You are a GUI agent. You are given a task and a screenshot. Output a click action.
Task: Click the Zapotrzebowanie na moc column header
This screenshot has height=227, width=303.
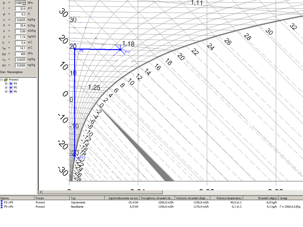point(122,198)
